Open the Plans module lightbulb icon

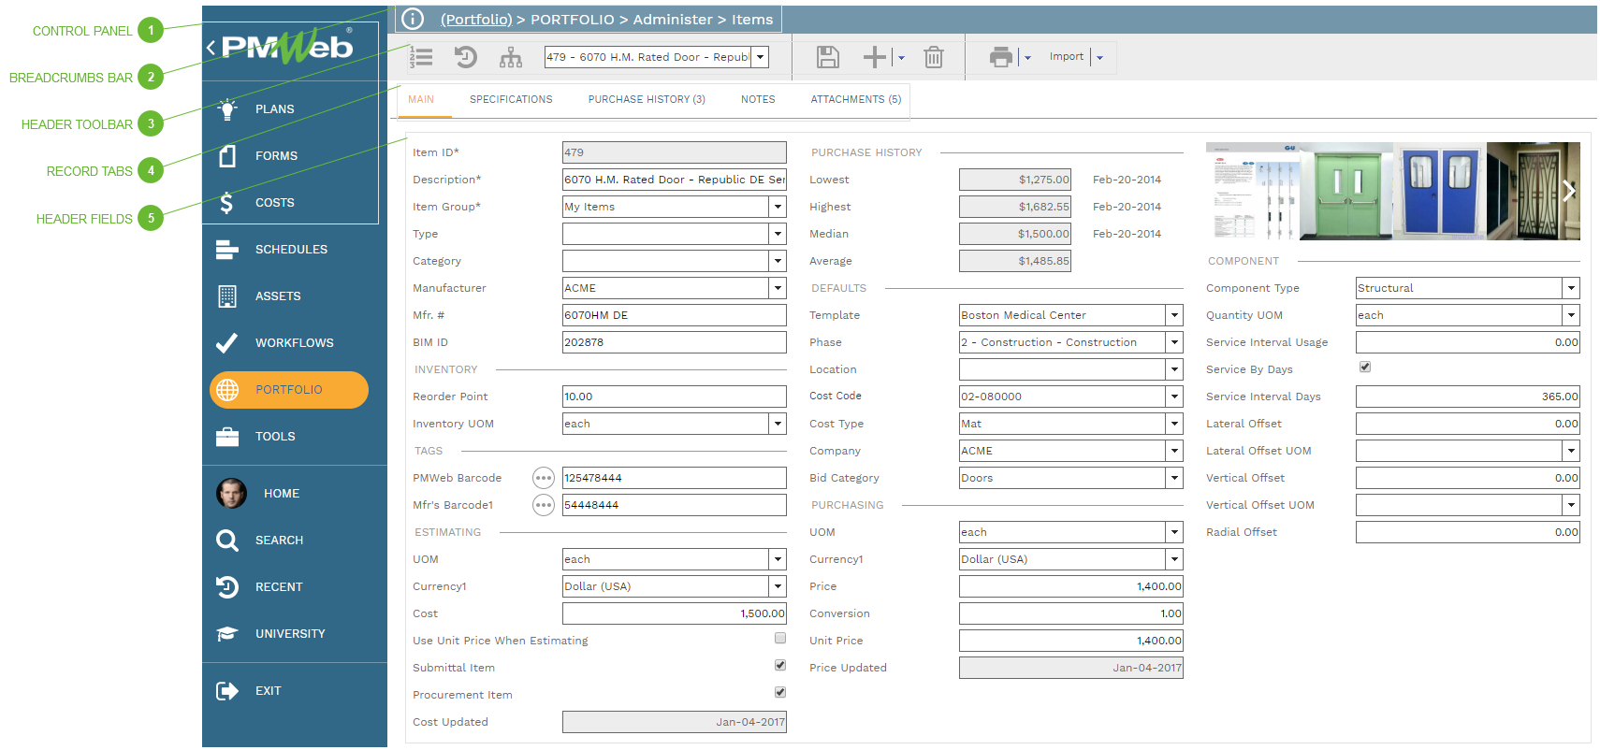click(x=227, y=109)
